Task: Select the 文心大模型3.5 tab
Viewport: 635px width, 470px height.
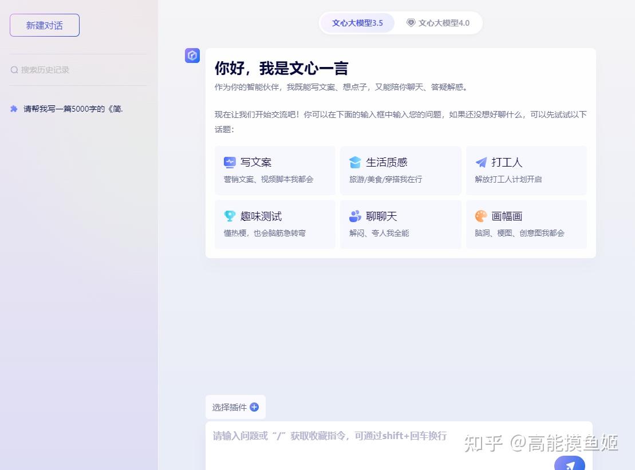Action: [357, 22]
